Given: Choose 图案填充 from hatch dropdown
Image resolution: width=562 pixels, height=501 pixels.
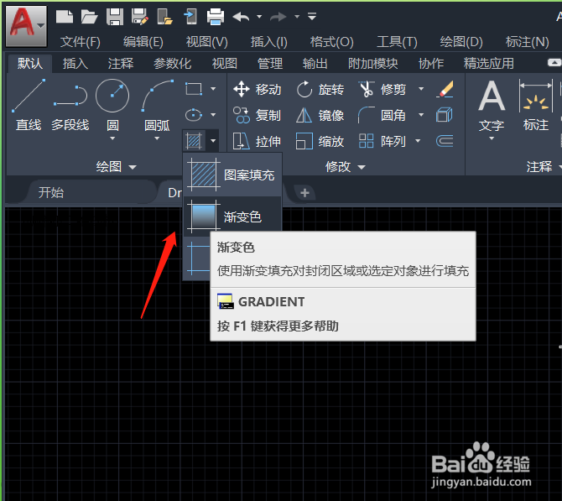Looking at the screenshot, I should coord(232,175).
